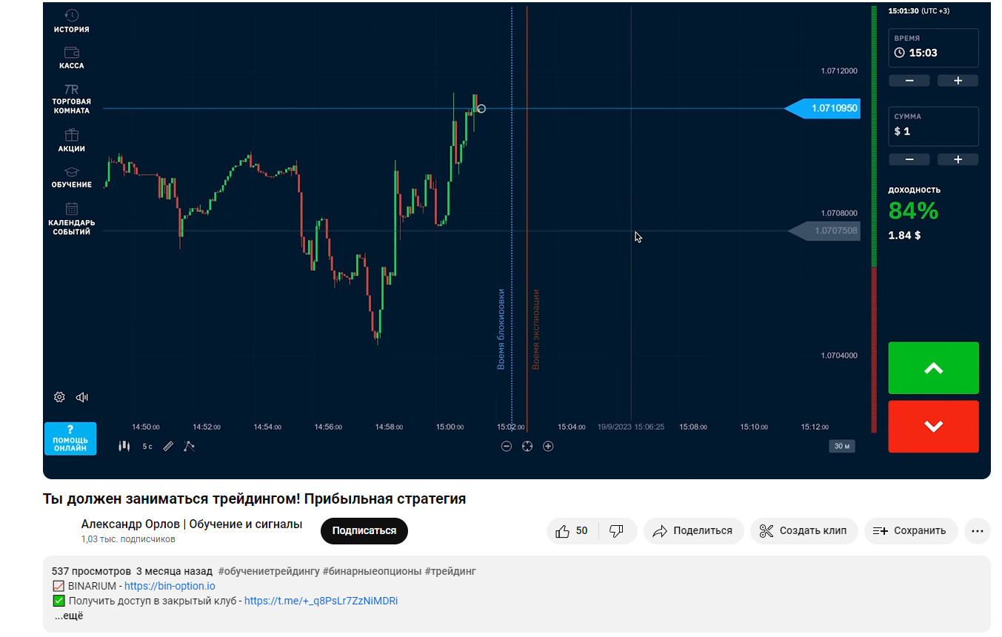Open chart settings gear icon
This screenshot has height=637, width=1002.
tap(59, 397)
